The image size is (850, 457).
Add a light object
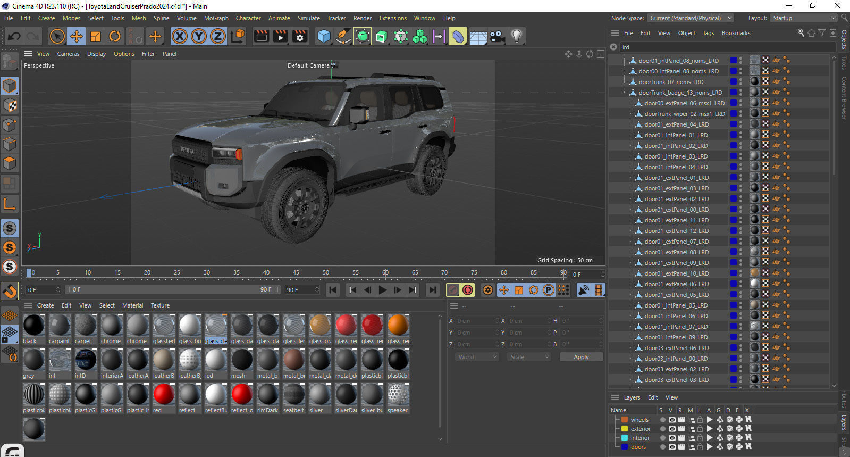516,36
